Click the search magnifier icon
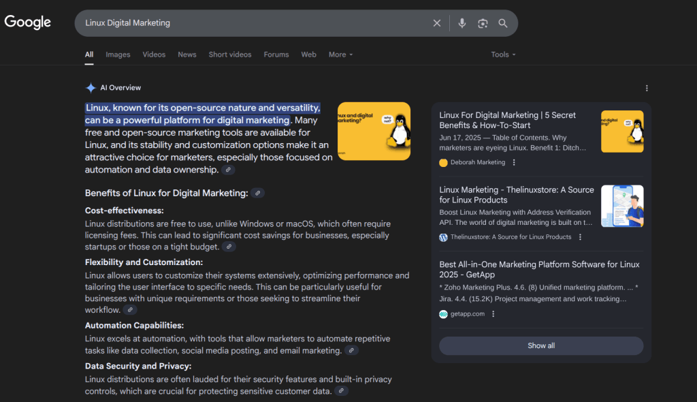The height and width of the screenshot is (402, 697). pos(502,22)
